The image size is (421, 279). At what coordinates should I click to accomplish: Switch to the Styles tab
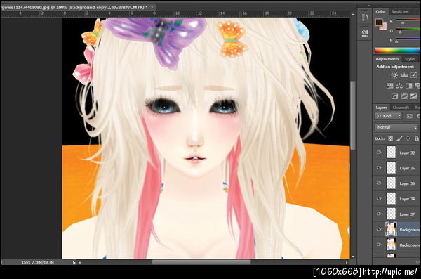[x=410, y=59]
